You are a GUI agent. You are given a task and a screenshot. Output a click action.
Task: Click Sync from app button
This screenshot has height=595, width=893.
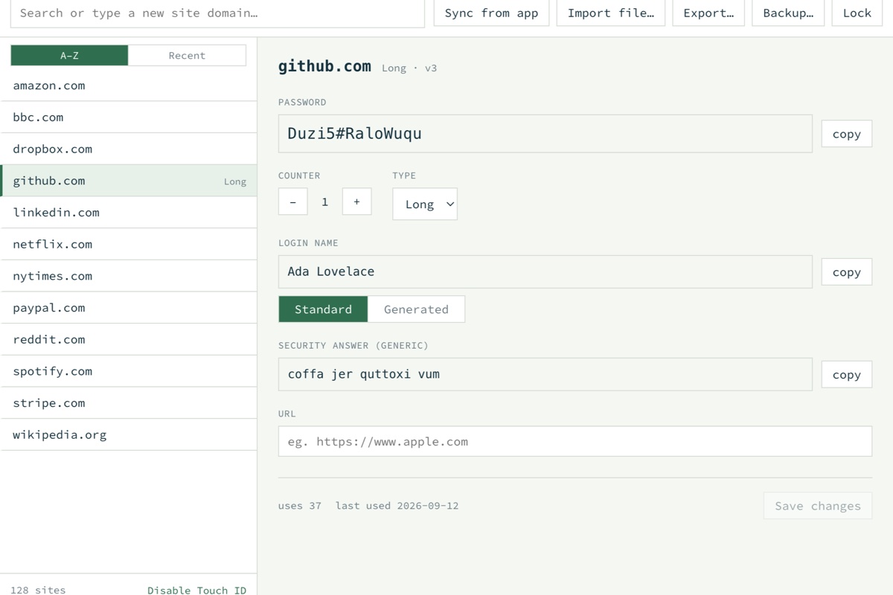(491, 13)
